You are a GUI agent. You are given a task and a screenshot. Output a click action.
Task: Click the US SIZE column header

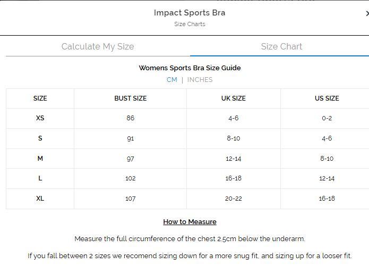[327, 98]
